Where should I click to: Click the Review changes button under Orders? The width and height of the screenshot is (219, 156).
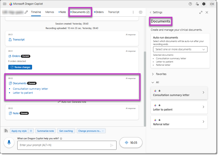click(x=20, y=67)
